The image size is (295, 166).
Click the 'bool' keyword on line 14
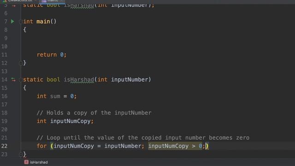(x=53, y=80)
